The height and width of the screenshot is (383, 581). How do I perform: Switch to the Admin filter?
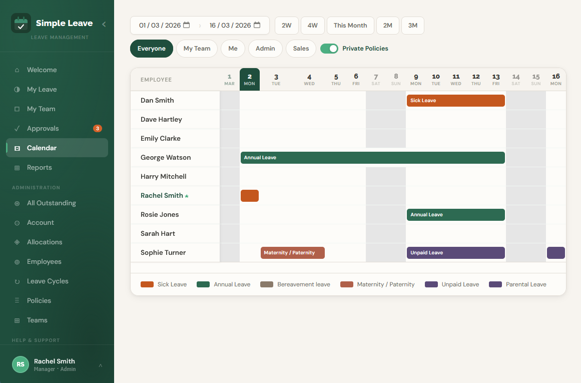[265, 49]
